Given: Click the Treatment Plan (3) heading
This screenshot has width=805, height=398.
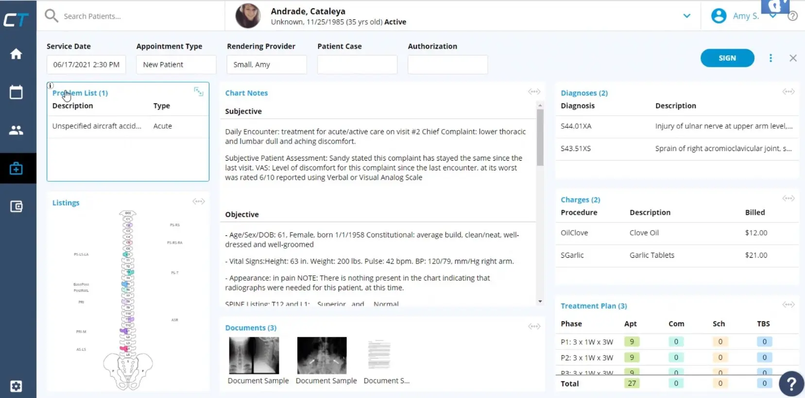Looking at the screenshot, I should pos(593,306).
